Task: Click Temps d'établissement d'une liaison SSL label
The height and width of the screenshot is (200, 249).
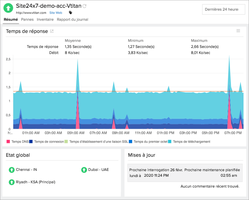Action: coord(99,141)
